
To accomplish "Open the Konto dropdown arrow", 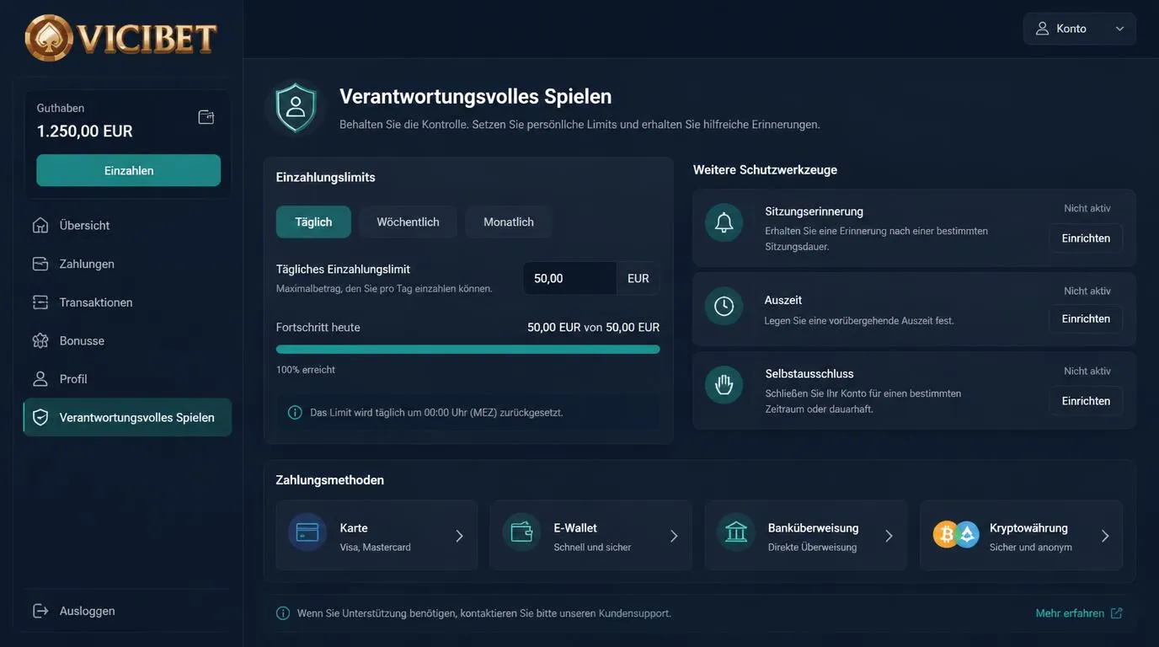I will coord(1119,29).
